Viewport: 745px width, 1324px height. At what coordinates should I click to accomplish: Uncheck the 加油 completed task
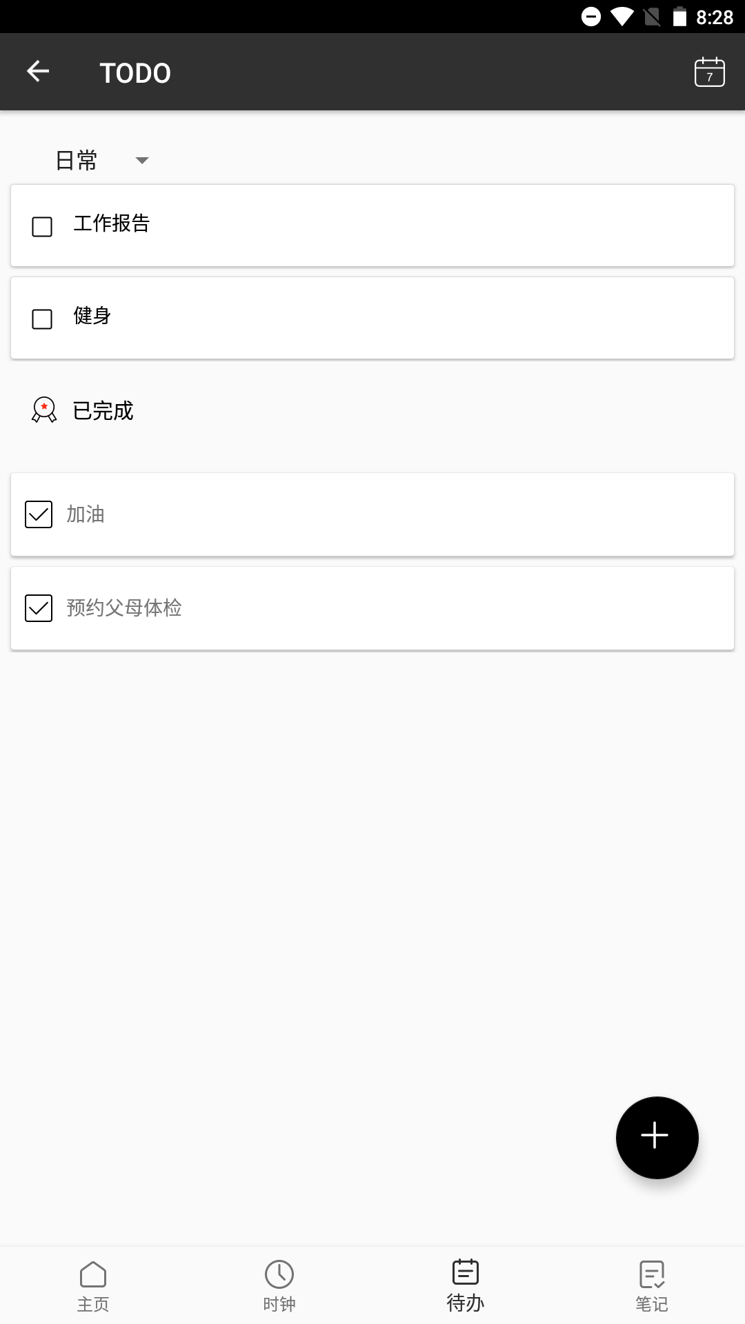[38, 514]
